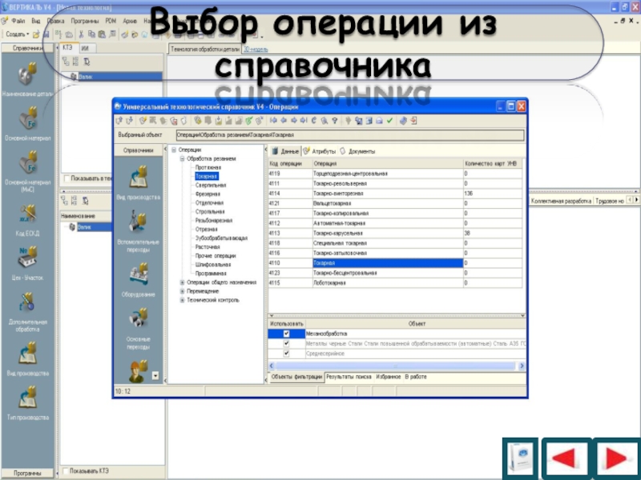
Task: Open Вид производства icon in the main window sidebar
Action: (x=28, y=353)
